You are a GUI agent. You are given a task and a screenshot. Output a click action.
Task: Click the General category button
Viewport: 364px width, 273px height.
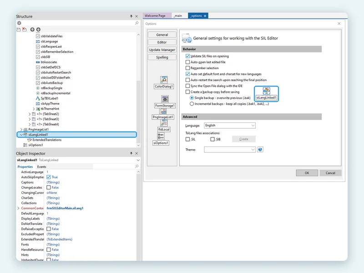pos(162,35)
